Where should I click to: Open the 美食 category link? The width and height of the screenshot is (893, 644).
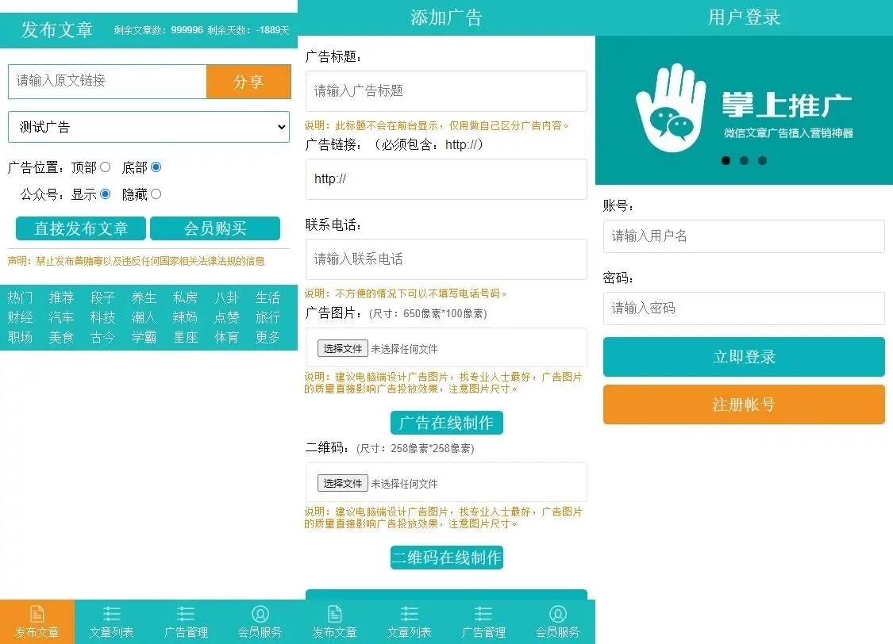tap(61, 337)
